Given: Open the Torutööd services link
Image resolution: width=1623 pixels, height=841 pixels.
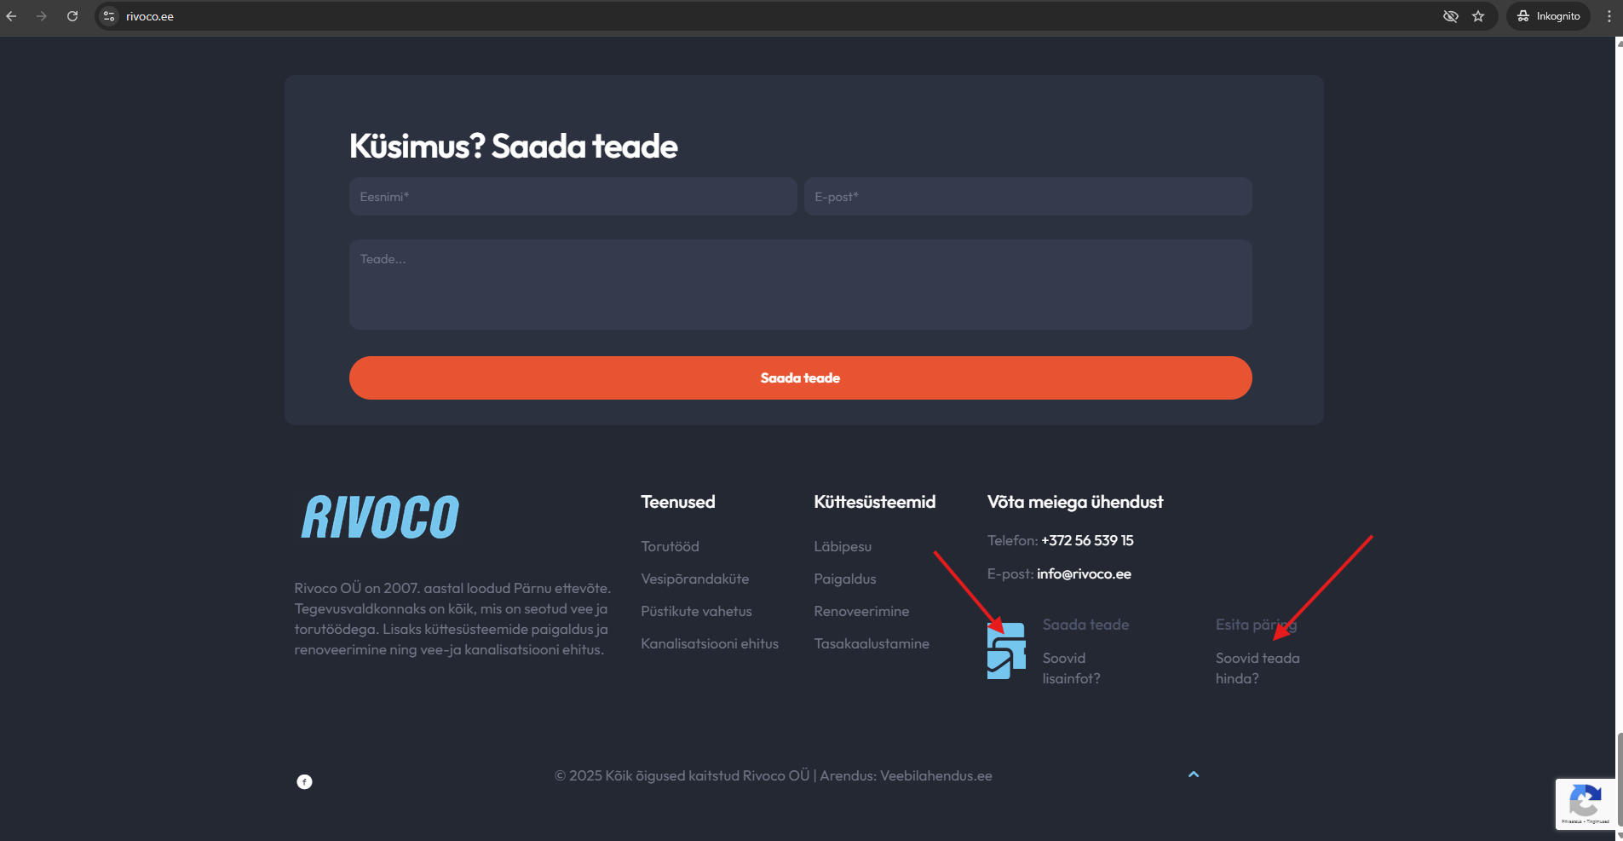Looking at the screenshot, I should point(670,546).
